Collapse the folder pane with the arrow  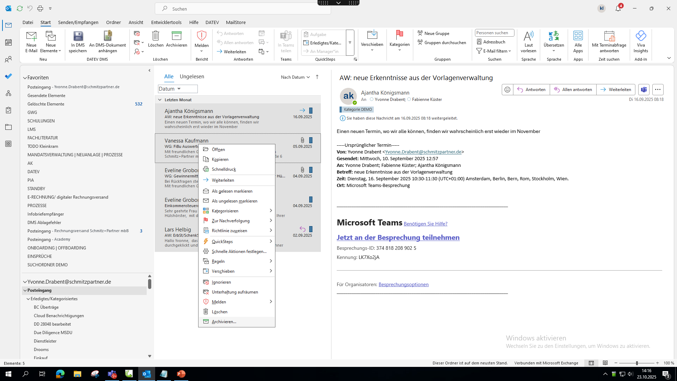[150, 71]
